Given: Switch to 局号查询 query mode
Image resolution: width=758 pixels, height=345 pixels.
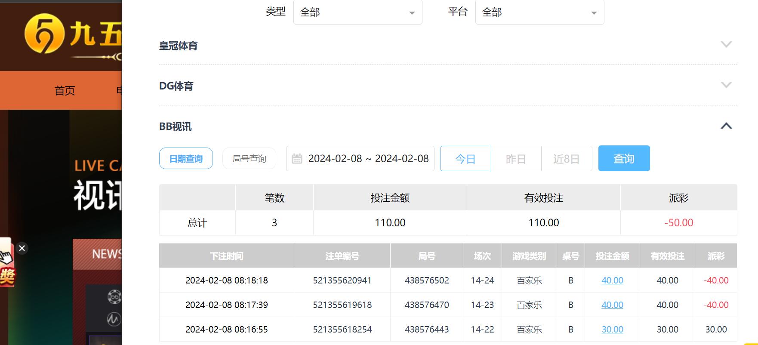Looking at the screenshot, I should pyautogui.click(x=249, y=159).
